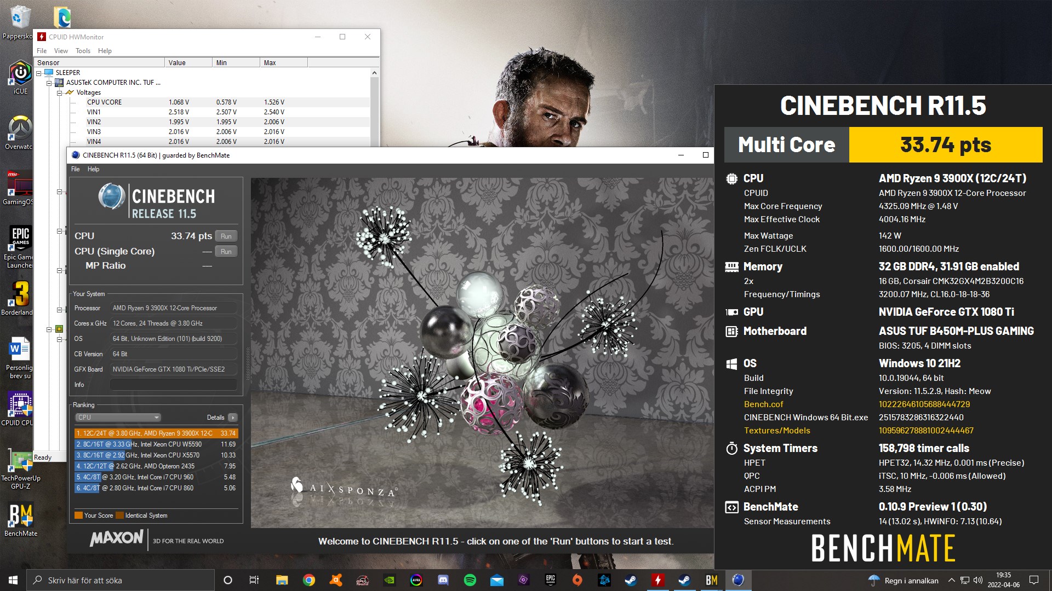Open File menu in HWMonitor
The image size is (1052, 591).
42,51
